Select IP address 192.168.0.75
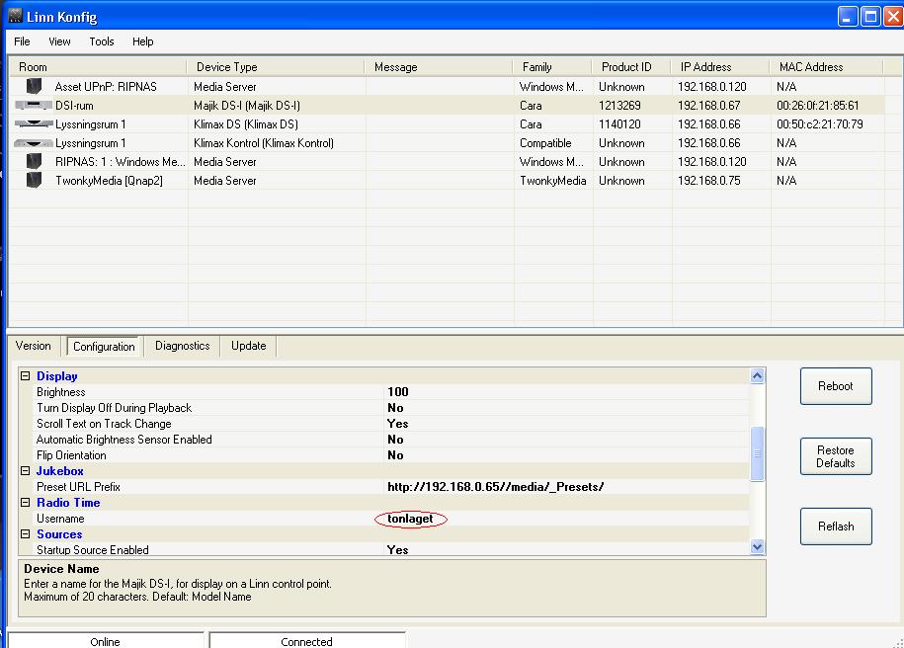904x648 pixels. (709, 181)
